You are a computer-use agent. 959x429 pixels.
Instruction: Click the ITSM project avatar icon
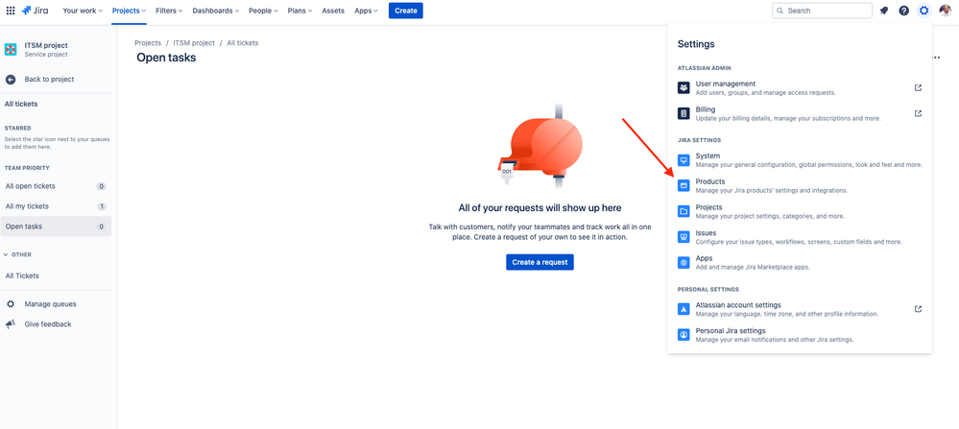pos(11,50)
